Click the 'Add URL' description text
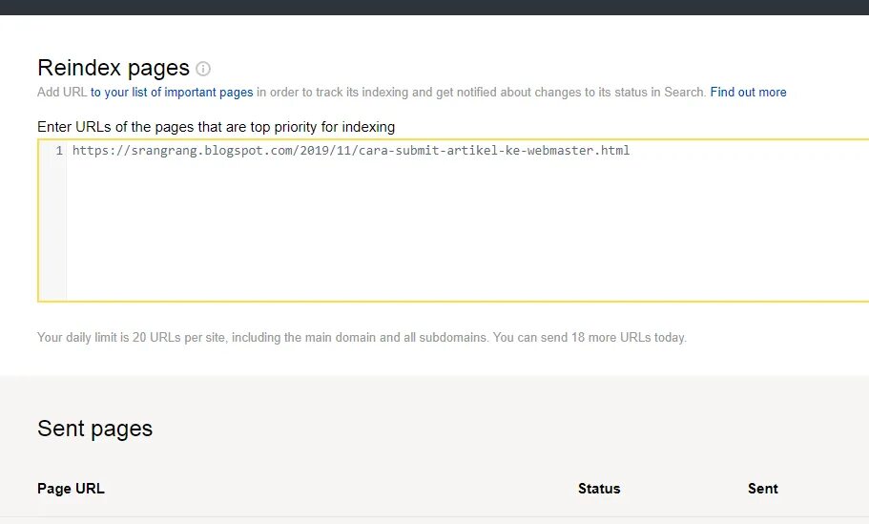 [x=63, y=92]
